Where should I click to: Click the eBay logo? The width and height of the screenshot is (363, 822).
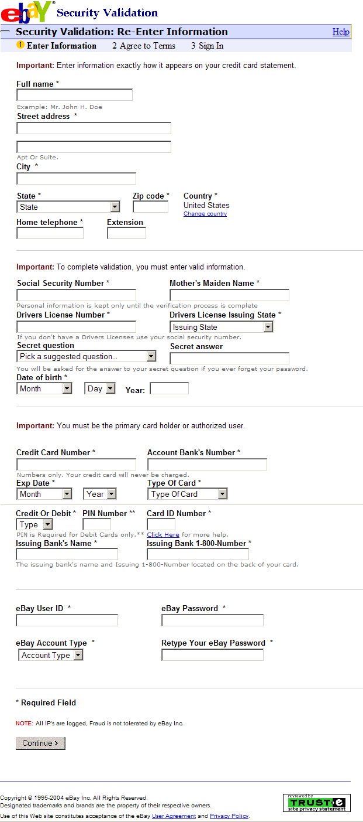(27, 11)
